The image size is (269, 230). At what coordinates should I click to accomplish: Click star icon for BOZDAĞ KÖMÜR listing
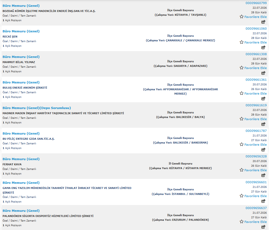pyautogui.click(x=241, y=17)
